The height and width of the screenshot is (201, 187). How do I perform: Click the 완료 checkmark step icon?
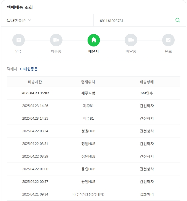pyautogui.click(x=168, y=40)
